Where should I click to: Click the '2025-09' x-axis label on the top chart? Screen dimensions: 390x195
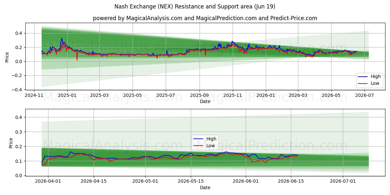pos(199,96)
